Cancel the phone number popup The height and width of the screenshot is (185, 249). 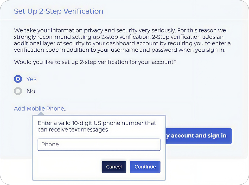[x=114, y=167]
